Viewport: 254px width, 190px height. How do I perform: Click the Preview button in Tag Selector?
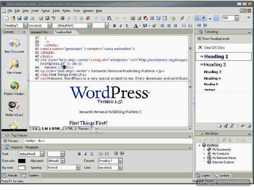(x=11, y=141)
